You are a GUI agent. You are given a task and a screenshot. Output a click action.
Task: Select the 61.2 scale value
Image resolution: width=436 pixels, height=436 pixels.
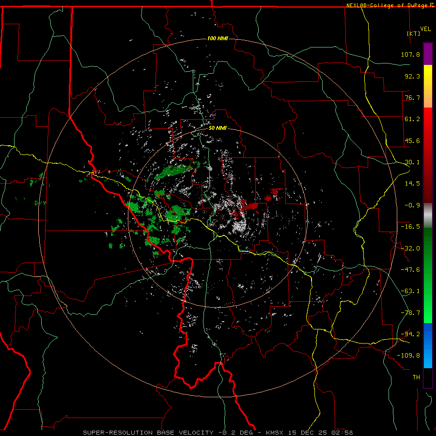(x=412, y=119)
